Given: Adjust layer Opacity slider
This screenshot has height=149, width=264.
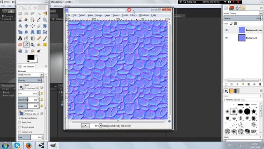Looking at the screenshot, I should coord(243,18).
